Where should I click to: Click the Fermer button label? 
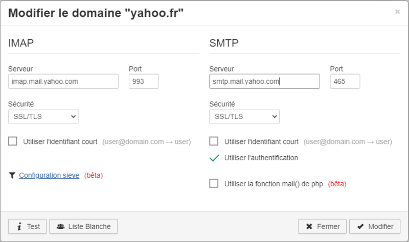(328, 226)
